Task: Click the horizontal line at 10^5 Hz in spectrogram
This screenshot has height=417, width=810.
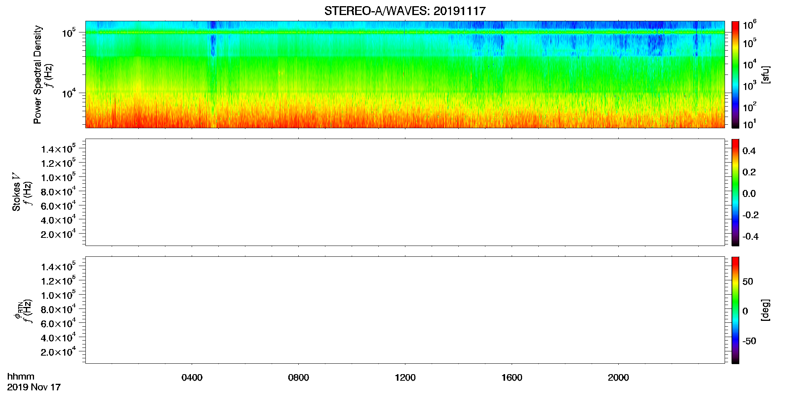Action: (x=405, y=32)
